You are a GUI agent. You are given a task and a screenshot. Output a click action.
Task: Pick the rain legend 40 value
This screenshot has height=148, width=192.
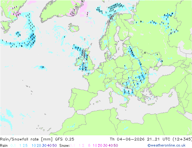[x=49, y=146]
